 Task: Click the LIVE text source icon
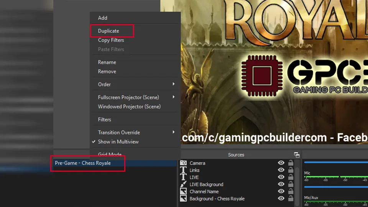tap(183, 177)
